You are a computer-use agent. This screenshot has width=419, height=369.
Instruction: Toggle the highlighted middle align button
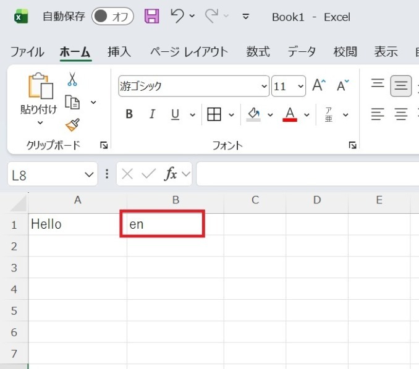(x=401, y=86)
